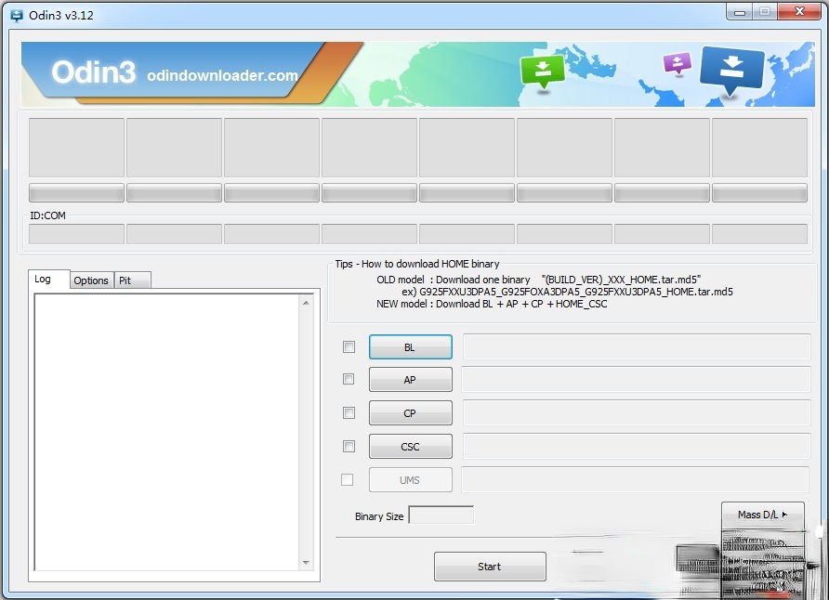Click the last device progress bar
Screen dimensions: 829x600
coord(759,193)
